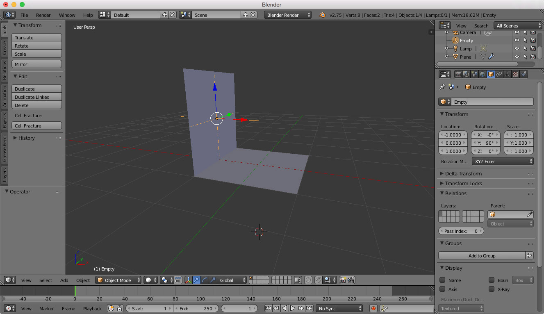Enable the Name display checkbox

click(x=442, y=280)
